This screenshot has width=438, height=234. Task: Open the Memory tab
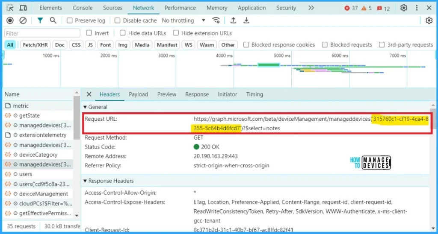(217, 8)
